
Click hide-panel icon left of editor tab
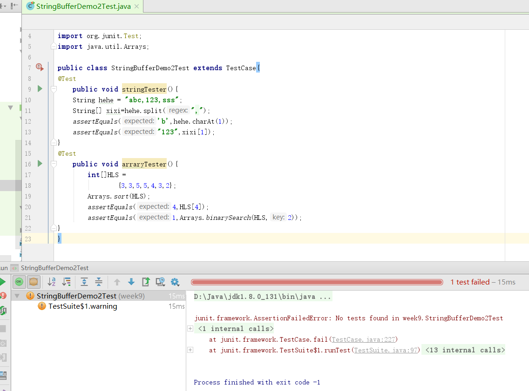(14, 6)
